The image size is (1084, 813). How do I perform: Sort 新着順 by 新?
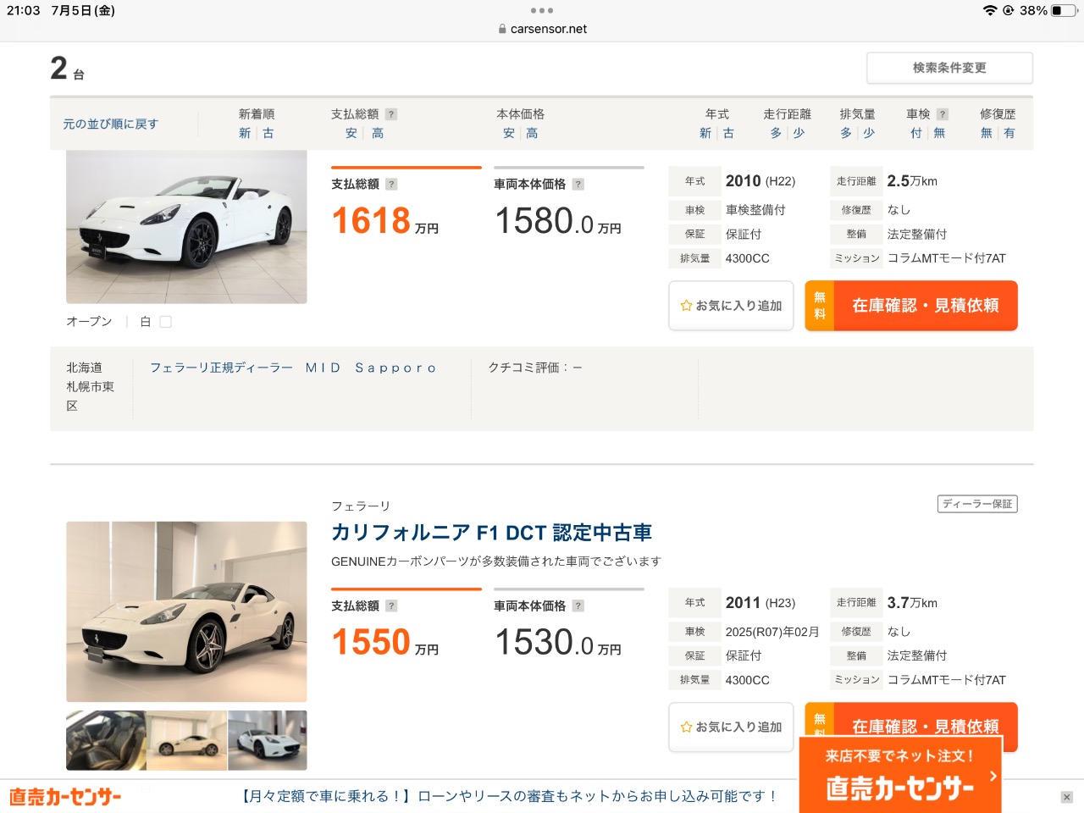(x=245, y=133)
